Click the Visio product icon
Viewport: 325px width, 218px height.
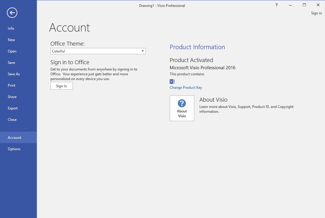(172, 82)
